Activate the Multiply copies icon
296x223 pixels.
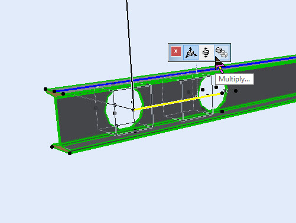coord(222,53)
